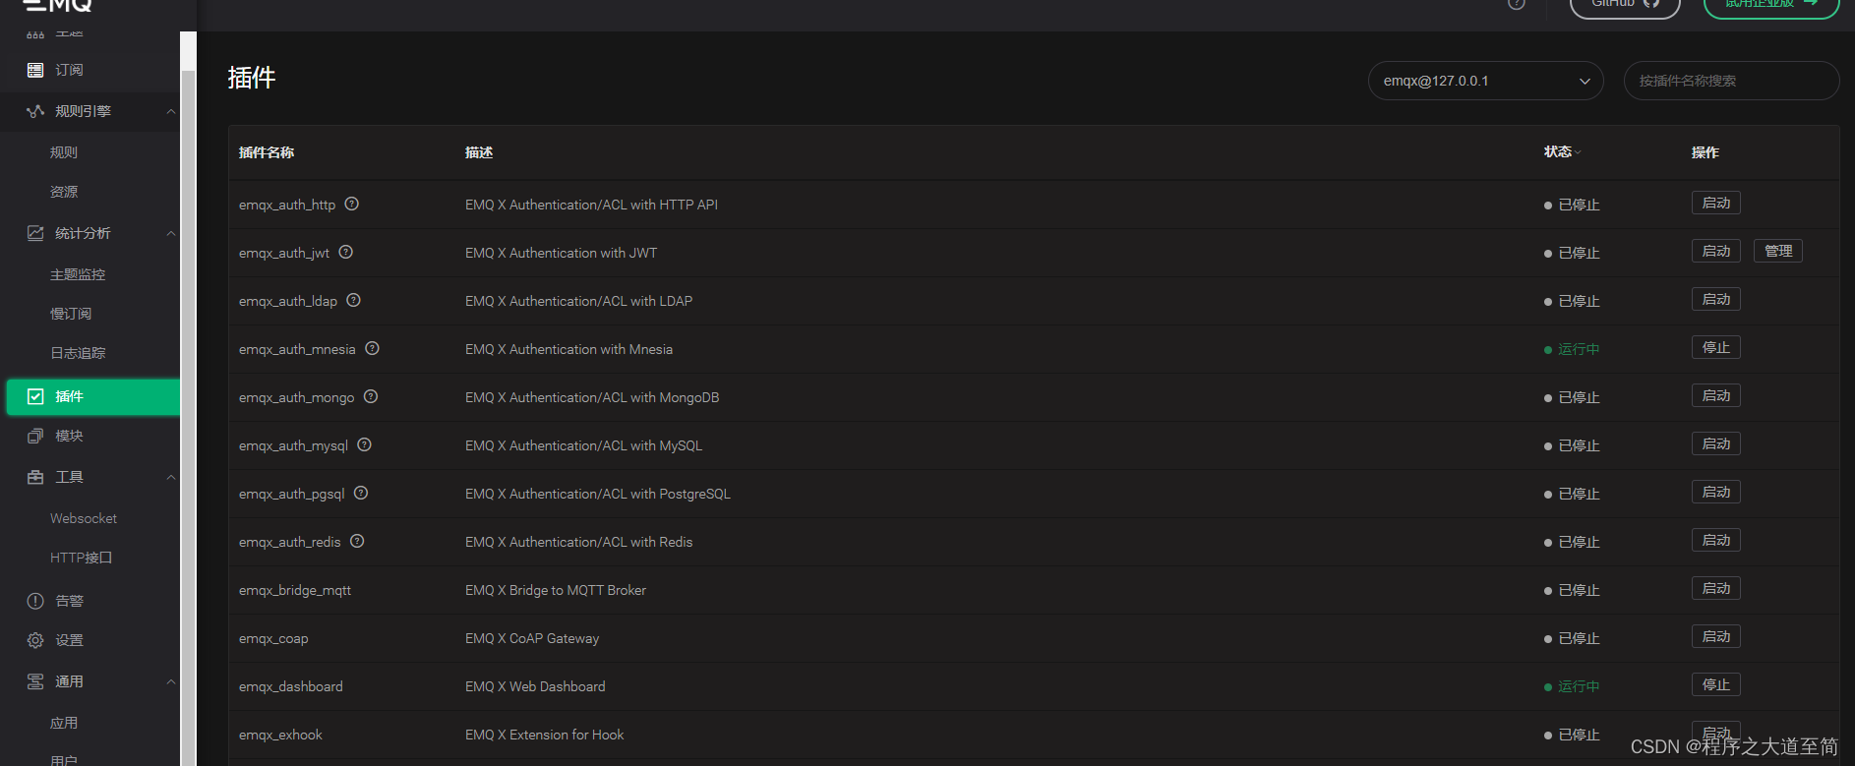The image size is (1855, 766).
Task: Open 主题监控 menu item
Action: pos(78,274)
